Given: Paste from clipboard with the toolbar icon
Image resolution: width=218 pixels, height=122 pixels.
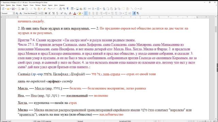Looking at the screenshot, I should click(39, 9).
